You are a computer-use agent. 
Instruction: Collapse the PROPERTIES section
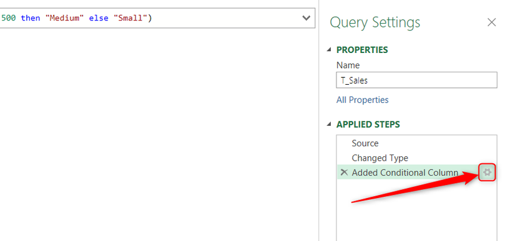point(329,50)
